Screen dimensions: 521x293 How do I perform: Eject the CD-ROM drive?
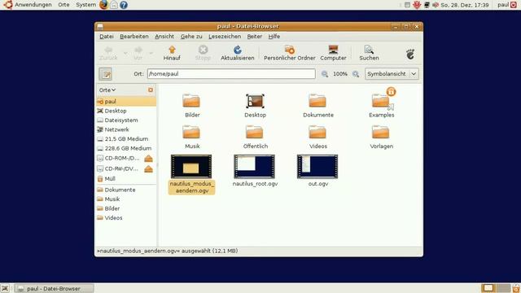[148, 159]
